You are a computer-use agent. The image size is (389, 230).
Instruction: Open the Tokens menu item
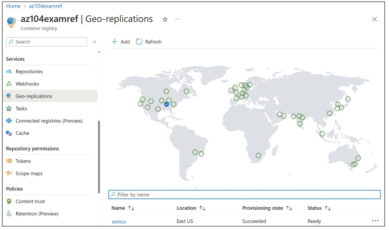pos(23,161)
